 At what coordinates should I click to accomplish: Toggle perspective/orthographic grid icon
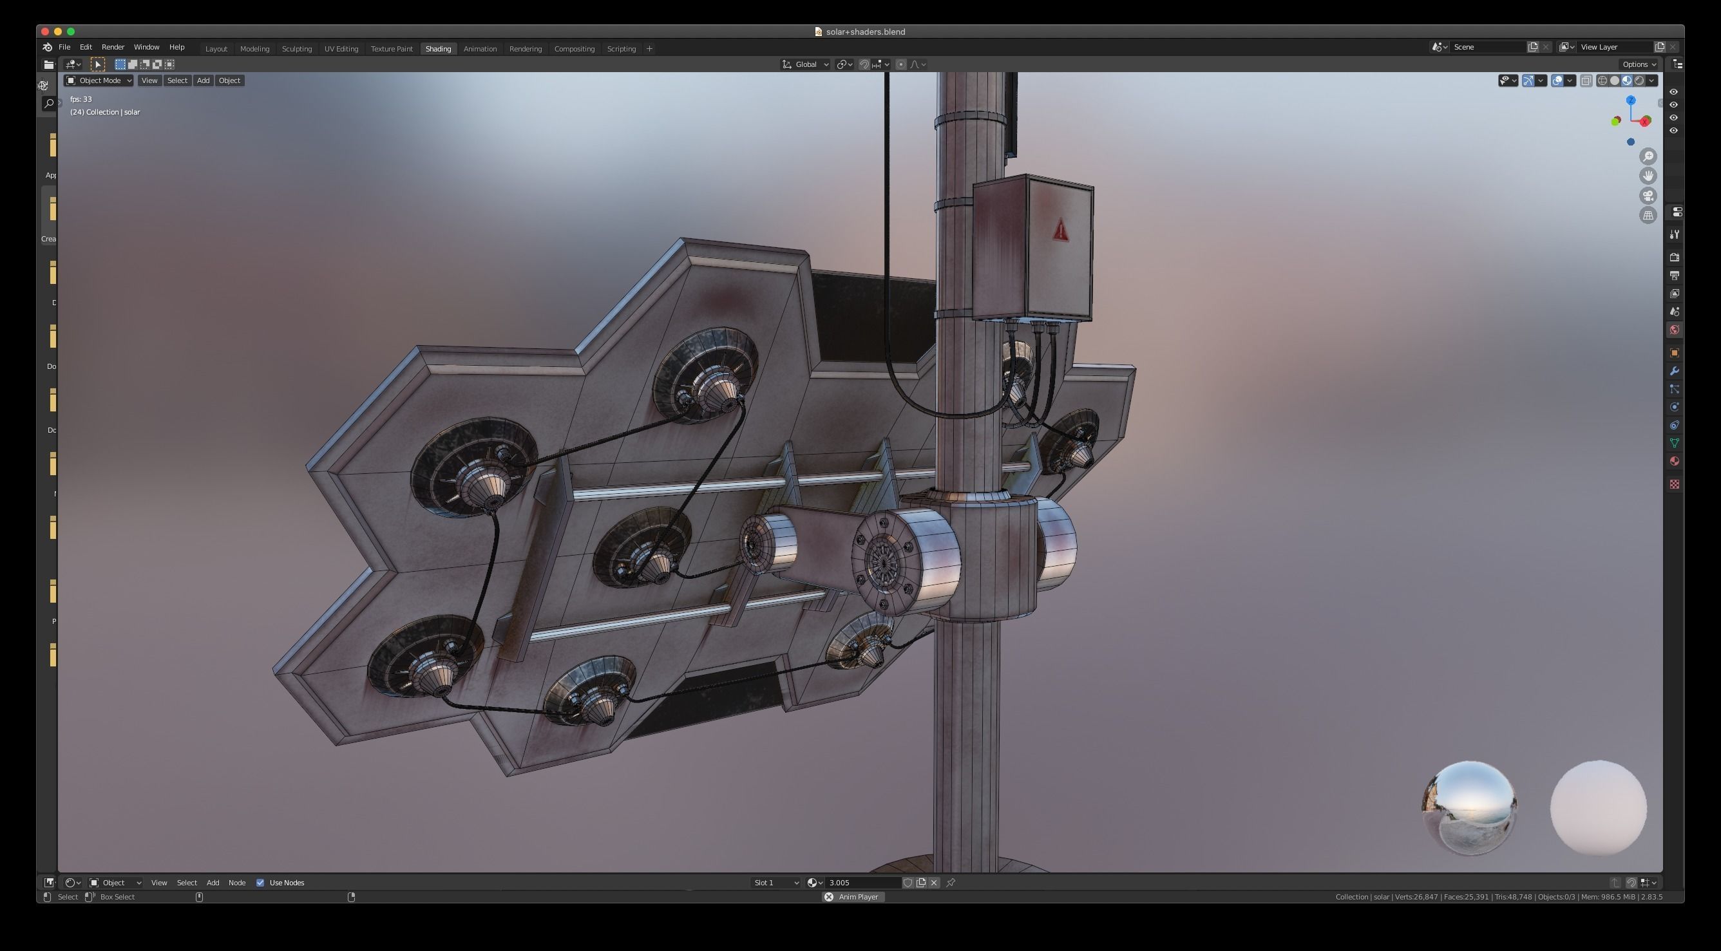point(1648,216)
